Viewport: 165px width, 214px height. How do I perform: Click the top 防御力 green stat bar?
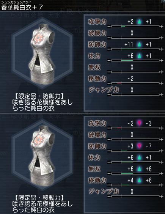coord(135,49)
